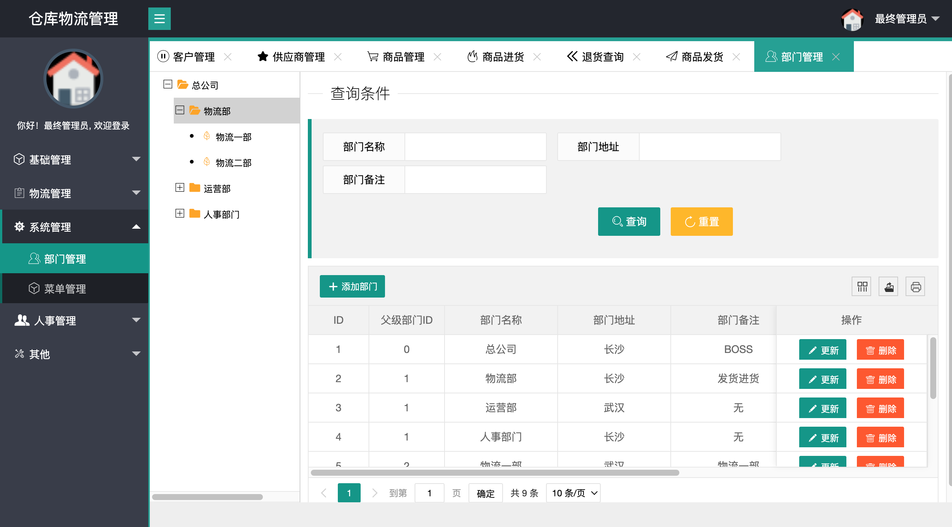Viewport: 952px width, 527px height.
Task: Click 更新 for the 运营部 row
Action: click(x=823, y=408)
